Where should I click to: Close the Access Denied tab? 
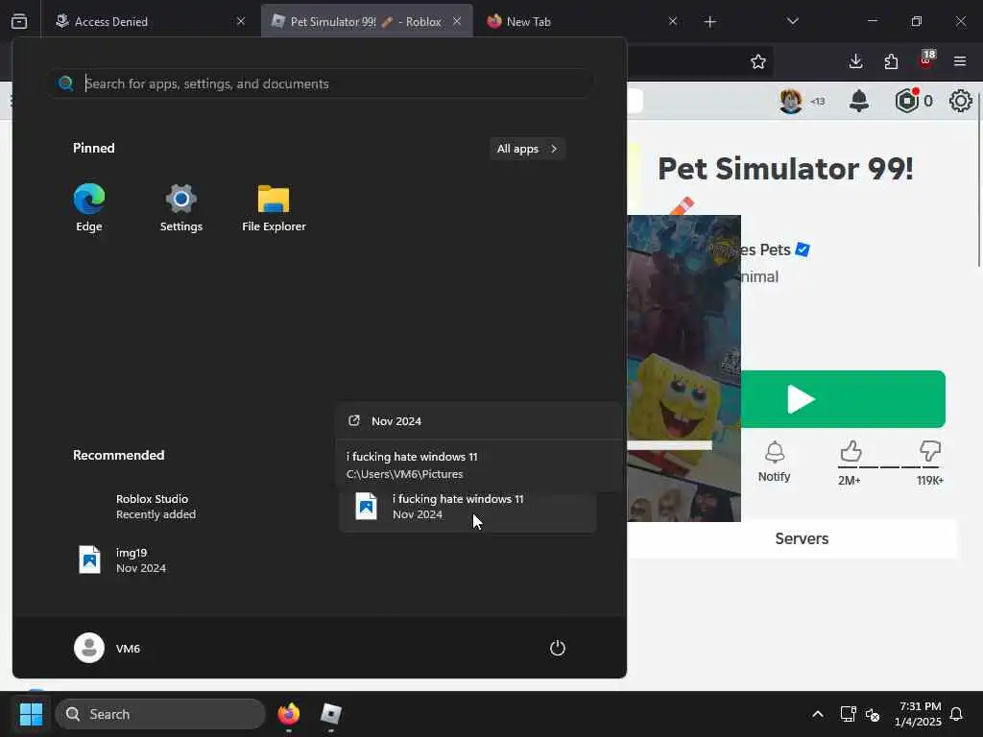[x=241, y=21]
